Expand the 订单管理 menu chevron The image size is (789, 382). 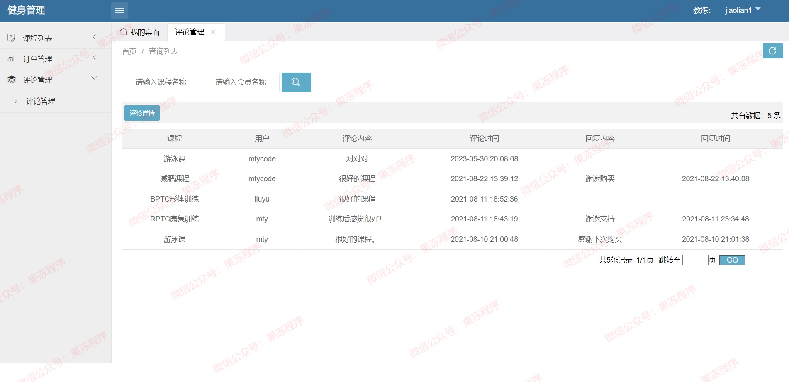[x=94, y=58]
